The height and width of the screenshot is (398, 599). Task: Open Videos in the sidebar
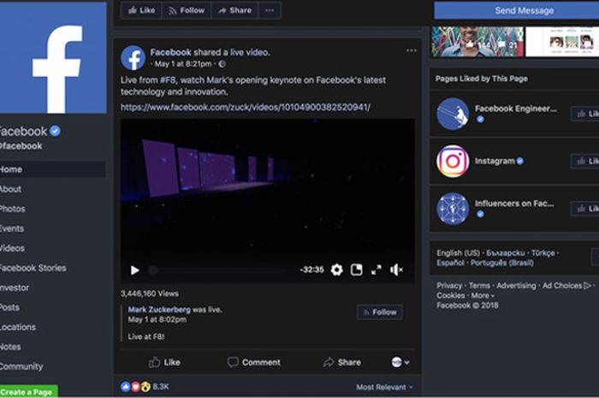12,248
